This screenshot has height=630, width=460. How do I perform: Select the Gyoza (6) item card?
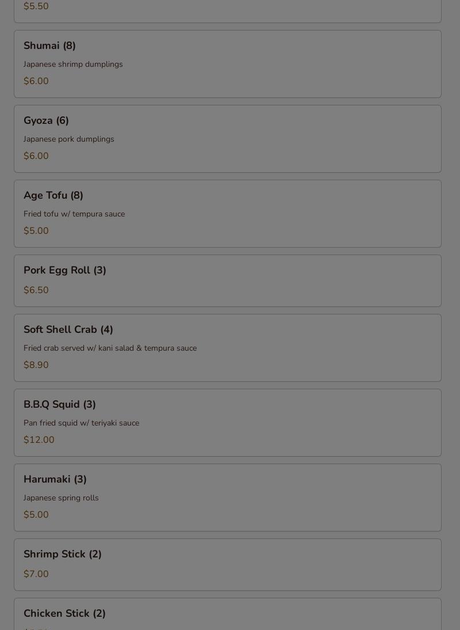click(227, 139)
